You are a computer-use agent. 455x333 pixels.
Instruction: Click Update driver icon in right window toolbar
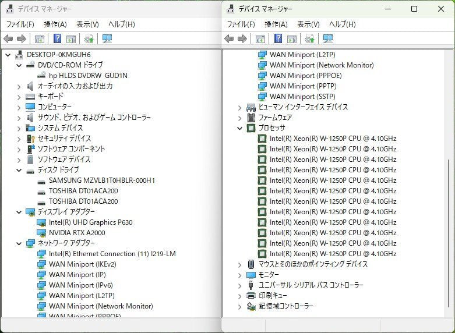tap(309, 38)
